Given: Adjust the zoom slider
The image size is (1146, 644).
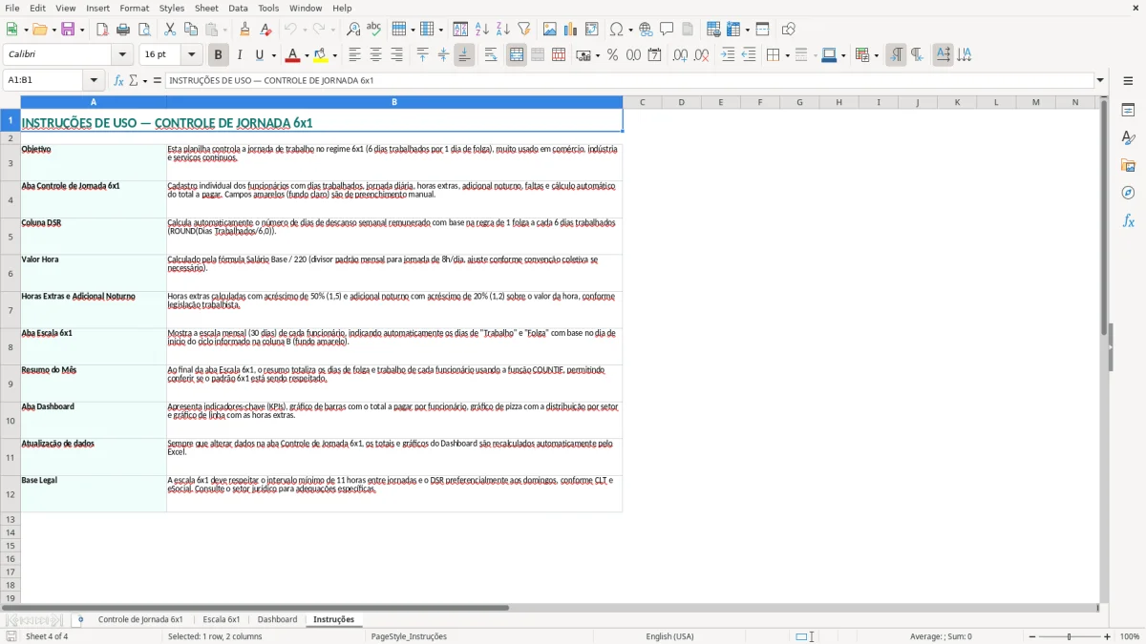Looking at the screenshot, I should point(1070,636).
